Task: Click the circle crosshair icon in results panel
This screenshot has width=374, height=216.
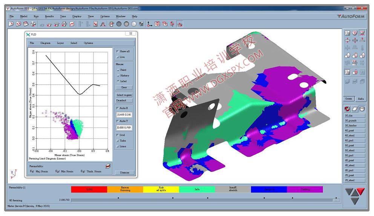Action: (355, 72)
